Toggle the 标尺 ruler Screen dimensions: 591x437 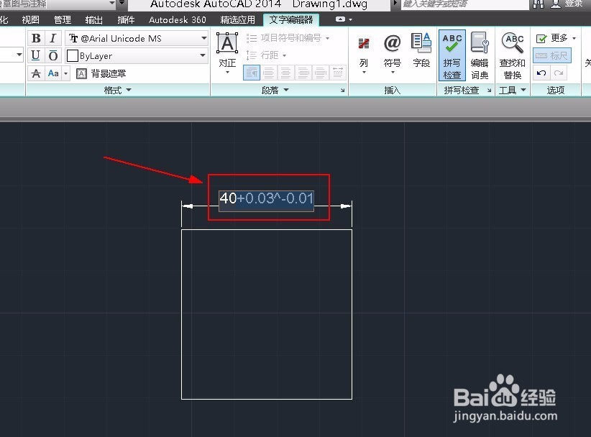552,55
